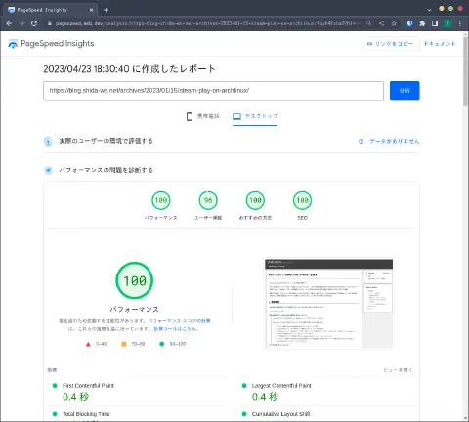This screenshot has width=469, height=422.
Task: Click the blue analyze button
Action: tap(405, 91)
